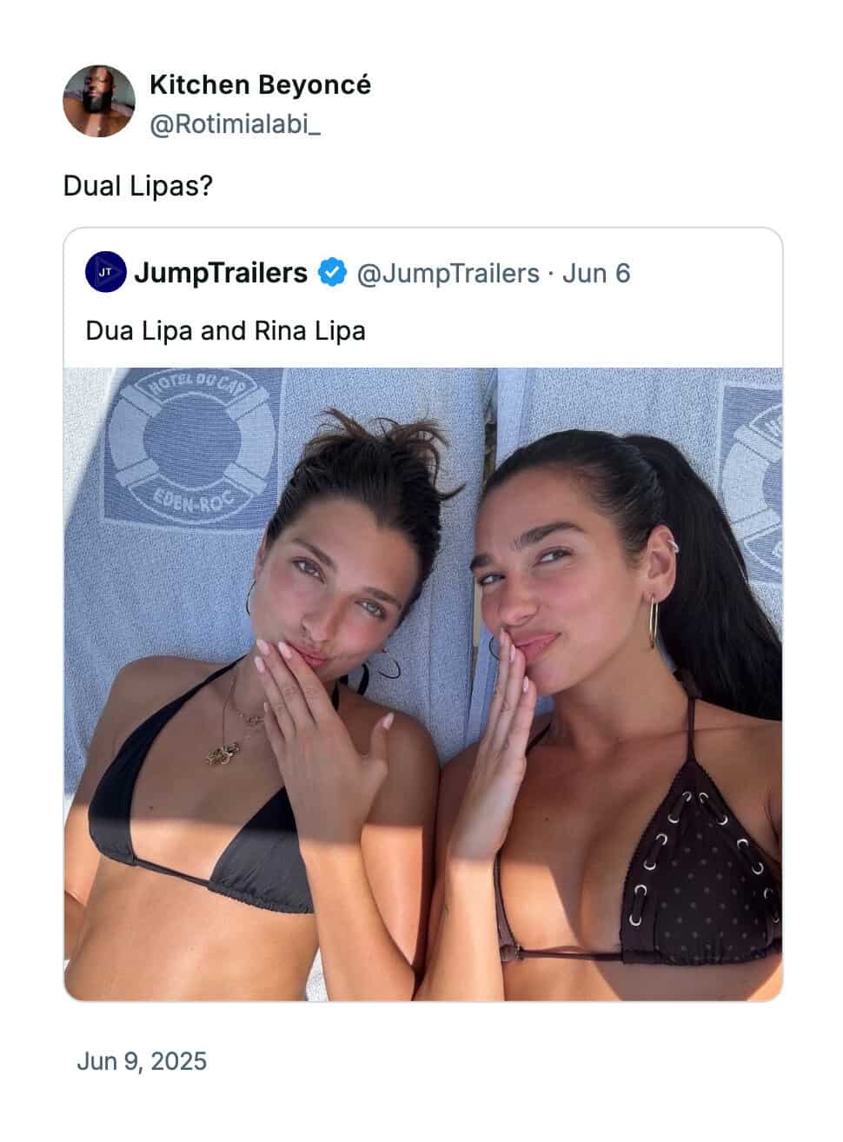Image resolution: width=843 pixels, height=1142 pixels.
Task: Open the quoted tweet beach photo
Action: tap(423, 684)
